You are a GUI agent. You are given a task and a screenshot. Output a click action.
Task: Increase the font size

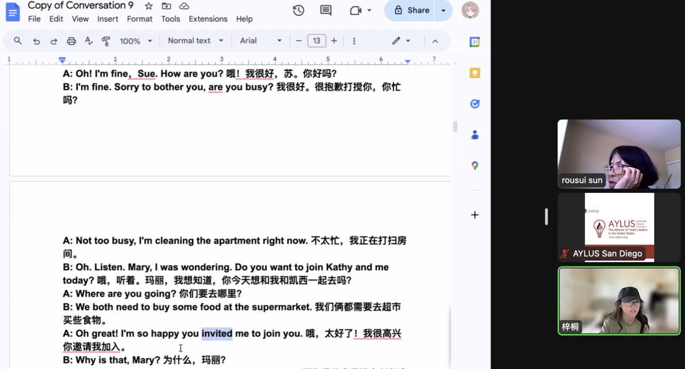[334, 41]
